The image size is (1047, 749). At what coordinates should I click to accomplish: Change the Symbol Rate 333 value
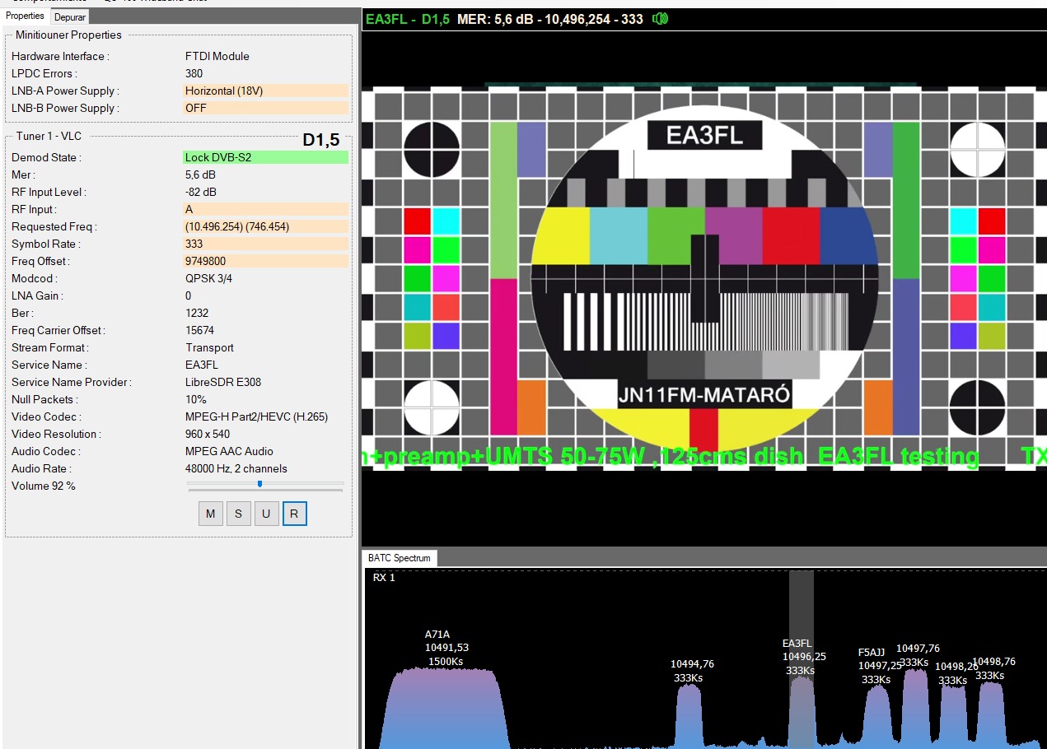(x=265, y=244)
